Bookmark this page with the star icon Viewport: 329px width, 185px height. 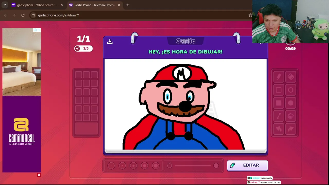click(250, 15)
